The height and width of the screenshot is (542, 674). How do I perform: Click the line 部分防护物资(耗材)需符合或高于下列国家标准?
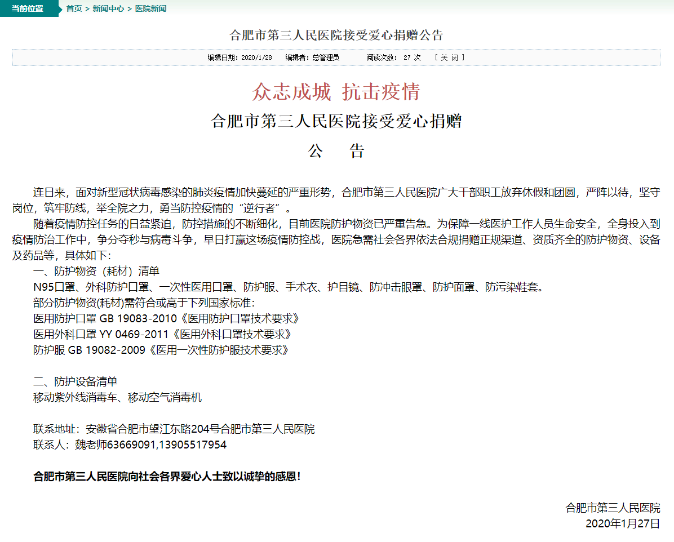point(144,303)
